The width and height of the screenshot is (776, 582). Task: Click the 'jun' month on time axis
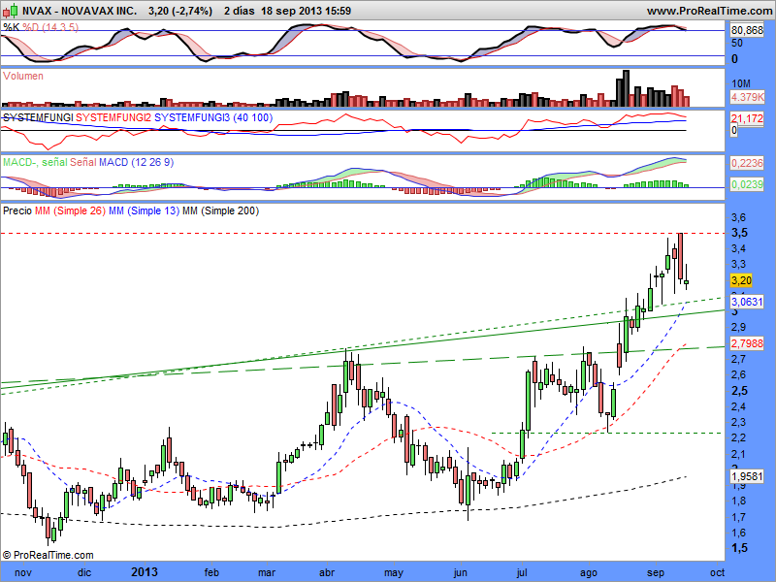coord(460,572)
